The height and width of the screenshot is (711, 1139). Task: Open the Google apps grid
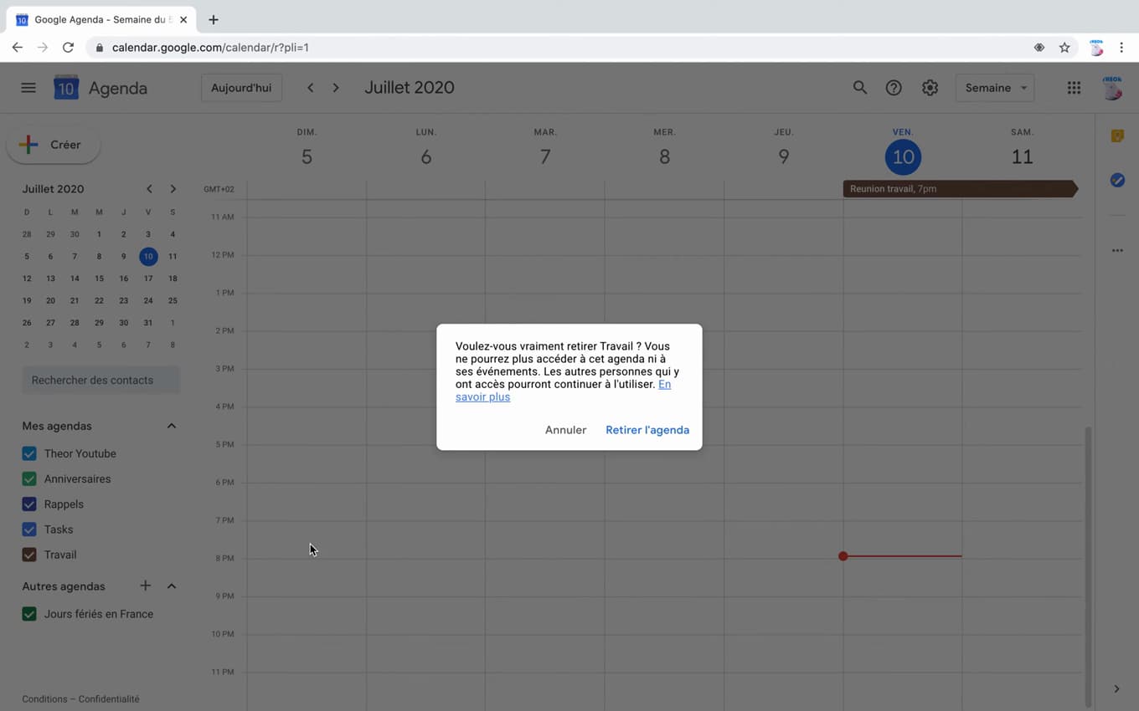tap(1074, 88)
